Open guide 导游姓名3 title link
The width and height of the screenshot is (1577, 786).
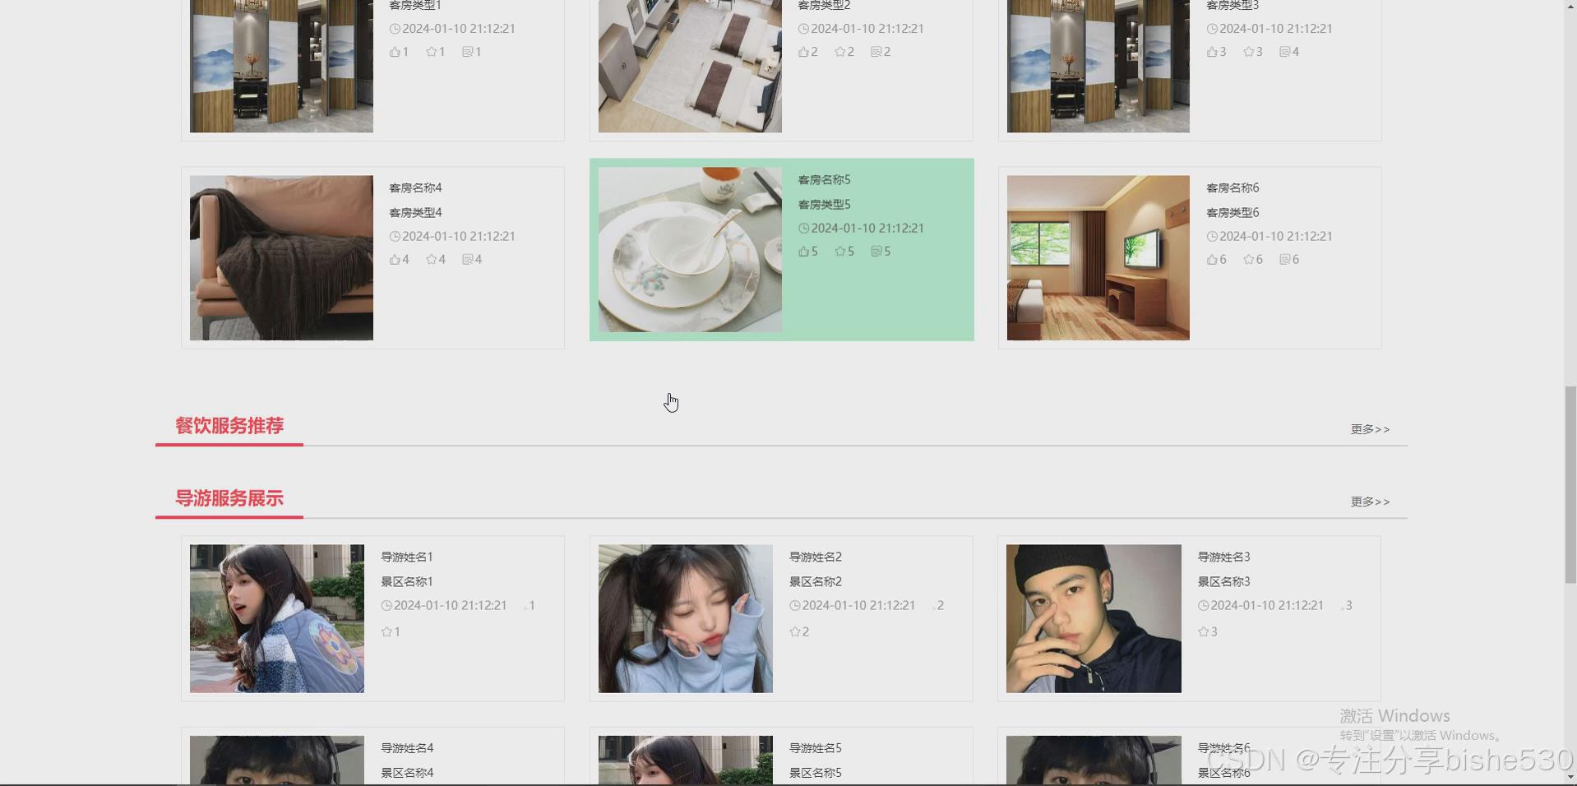click(1224, 557)
